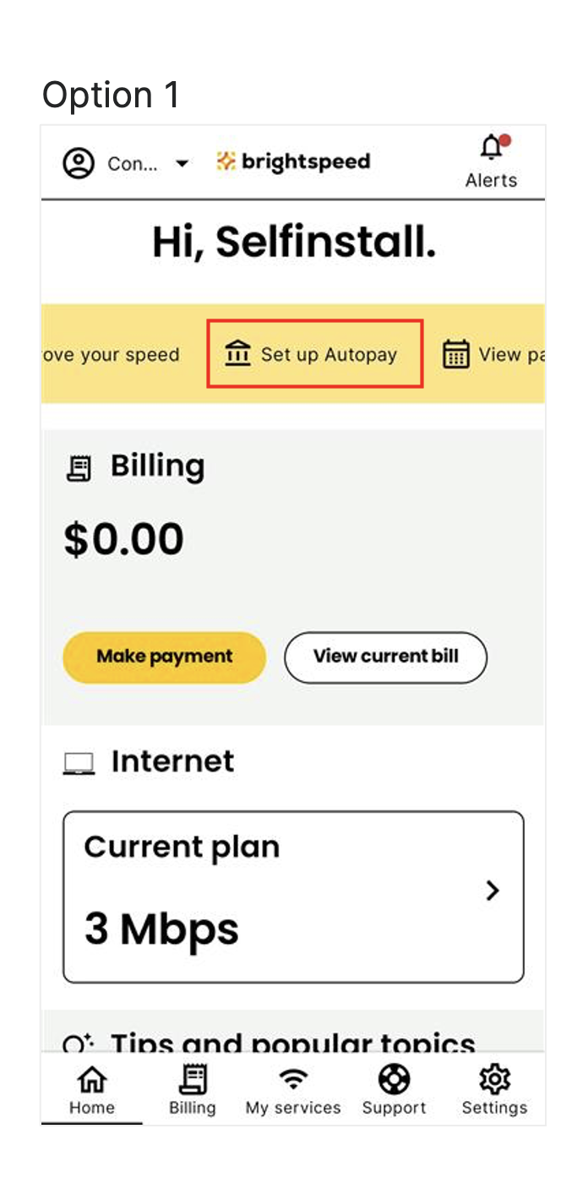Switch to the Support tab

[x=394, y=1088]
